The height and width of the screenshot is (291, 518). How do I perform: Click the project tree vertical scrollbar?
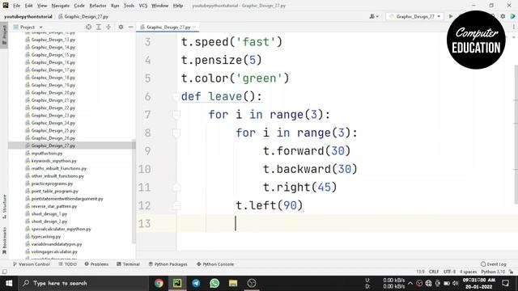coord(134,192)
